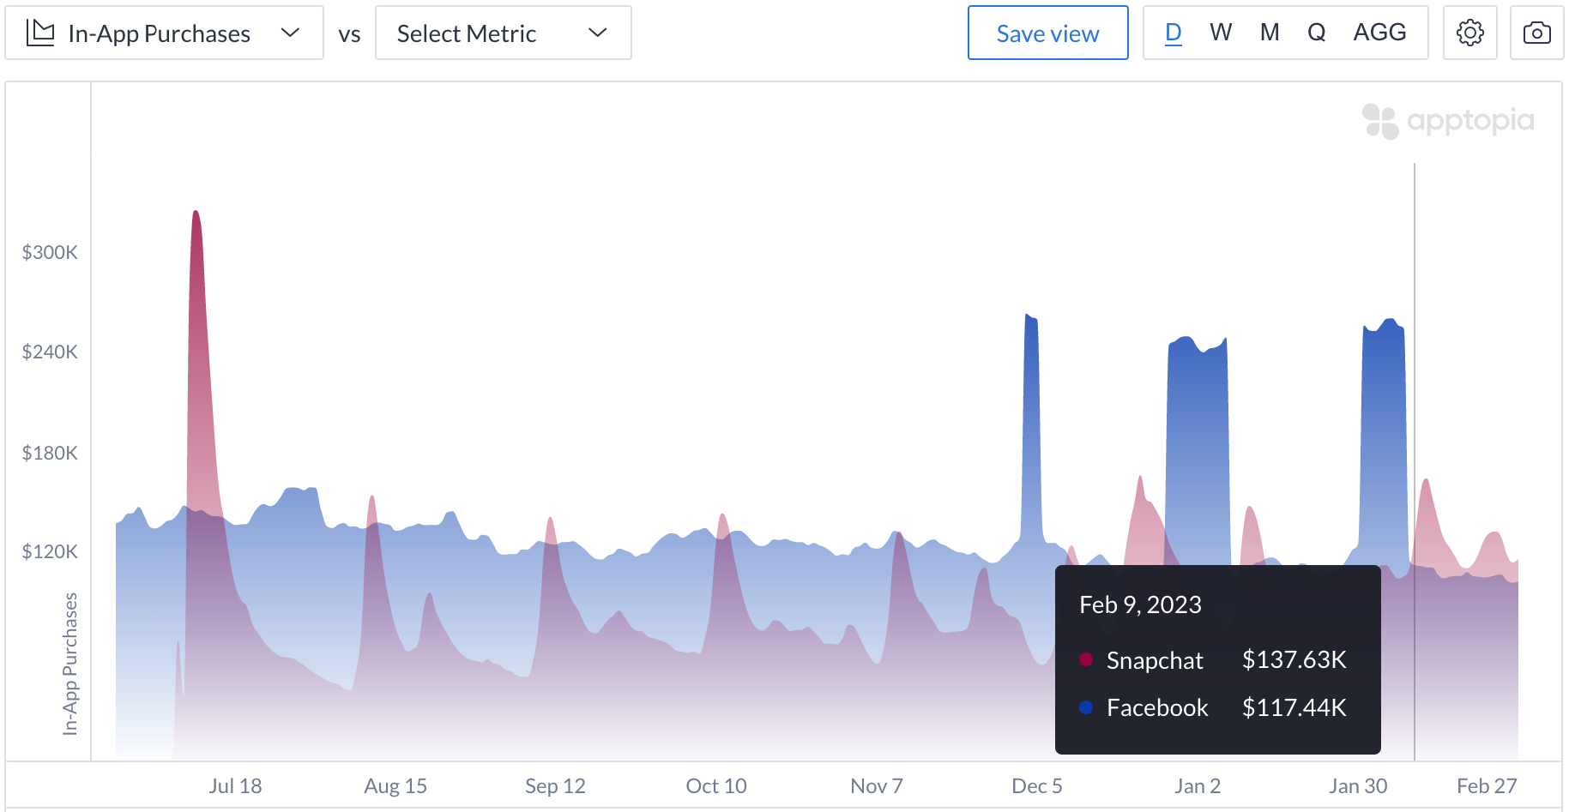1569x812 pixels.
Task: Click the camera screenshot icon
Action: 1536,33
